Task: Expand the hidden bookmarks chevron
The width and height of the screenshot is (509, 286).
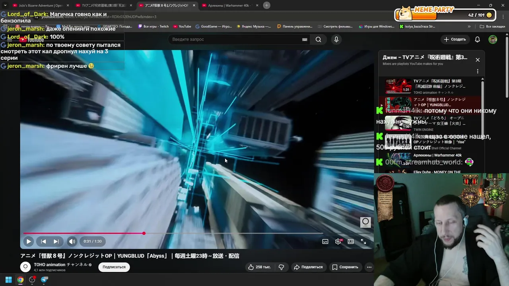Action: (x=469, y=27)
